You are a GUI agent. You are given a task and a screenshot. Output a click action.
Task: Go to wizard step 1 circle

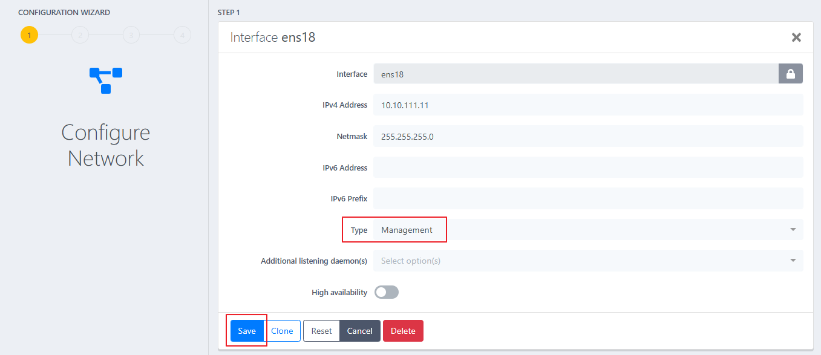(29, 35)
